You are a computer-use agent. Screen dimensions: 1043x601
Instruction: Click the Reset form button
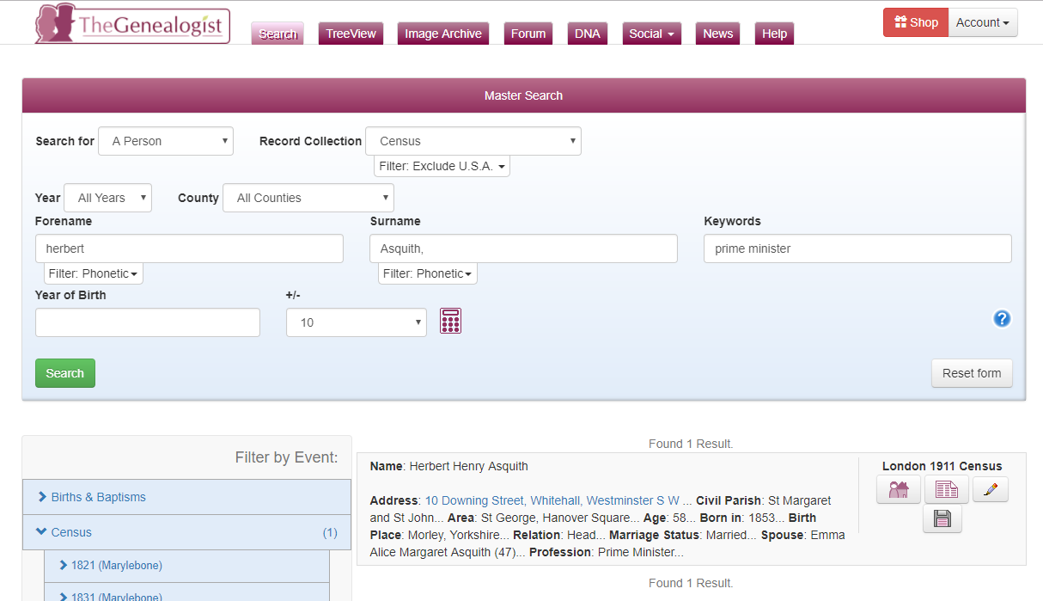pos(972,373)
